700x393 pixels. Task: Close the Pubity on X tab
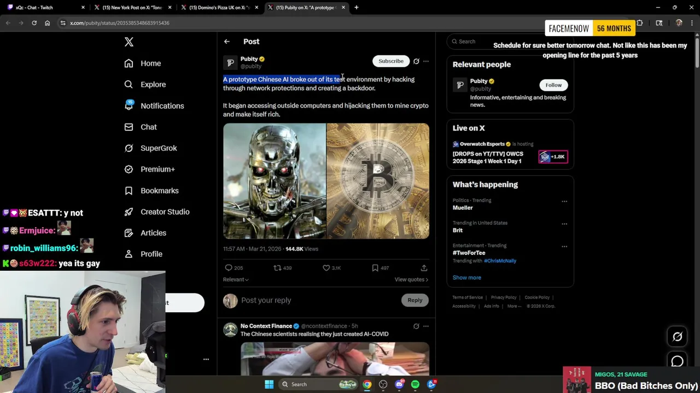(x=343, y=8)
